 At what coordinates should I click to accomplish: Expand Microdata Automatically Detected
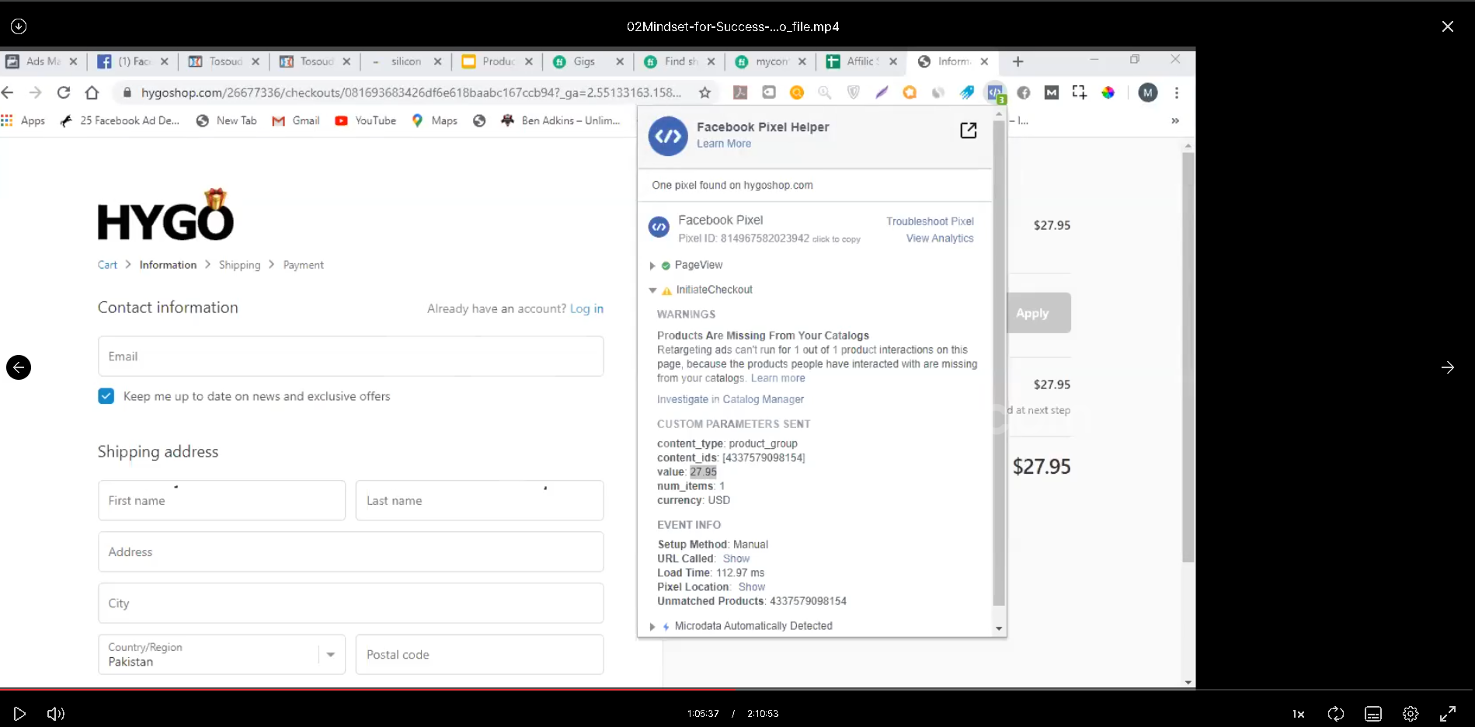pyautogui.click(x=652, y=626)
